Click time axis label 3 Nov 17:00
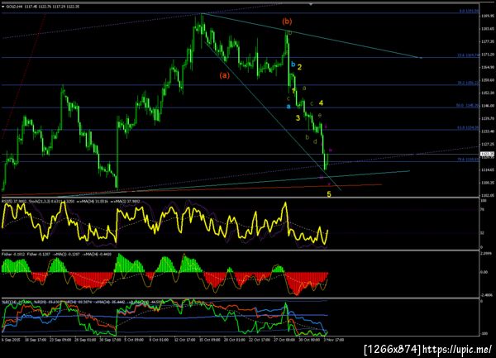 (x=334, y=340)
